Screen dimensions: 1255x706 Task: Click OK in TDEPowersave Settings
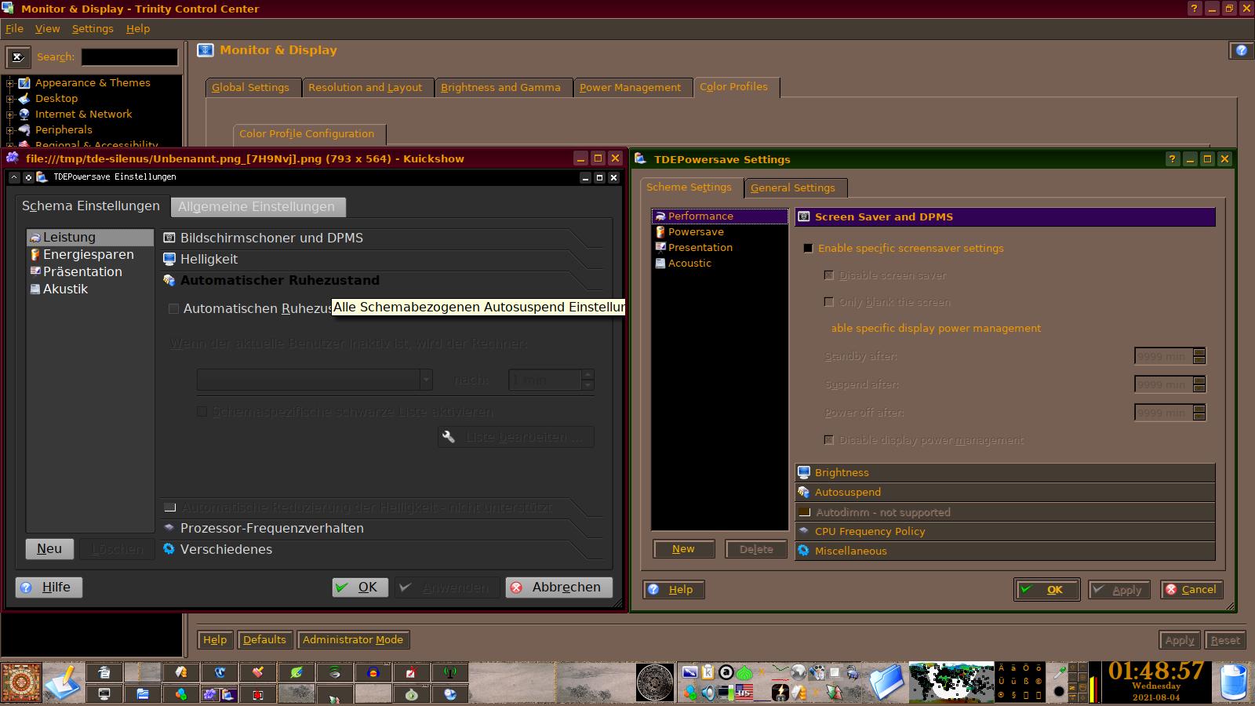[x=1046, y=590]
